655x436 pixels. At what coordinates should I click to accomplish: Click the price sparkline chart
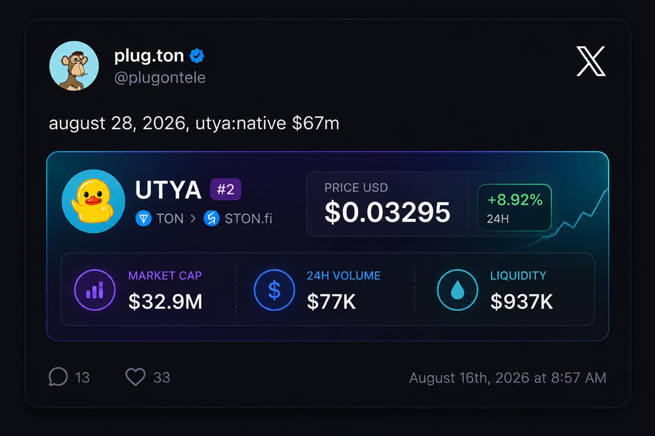pos(578,215)
